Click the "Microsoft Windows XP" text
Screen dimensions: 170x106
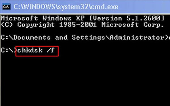point(42,18)
